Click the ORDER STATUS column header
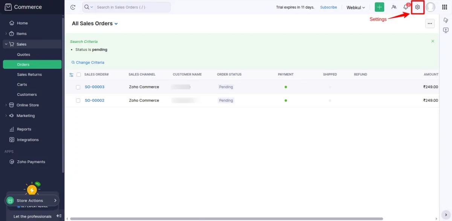 coord(229,74)
